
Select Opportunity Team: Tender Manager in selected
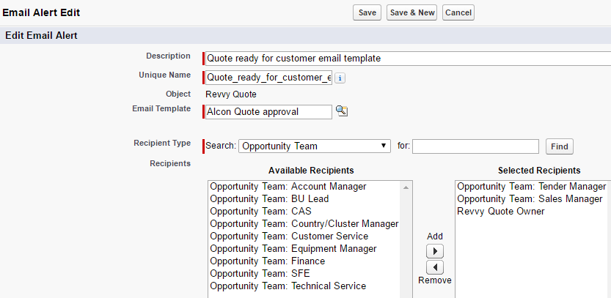[531, 187]
